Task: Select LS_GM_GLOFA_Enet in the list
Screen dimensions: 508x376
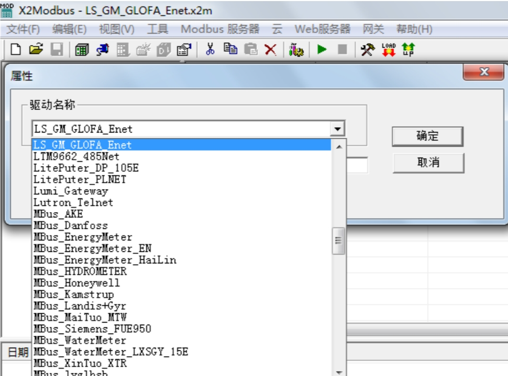Action: [x=181, y=145]
